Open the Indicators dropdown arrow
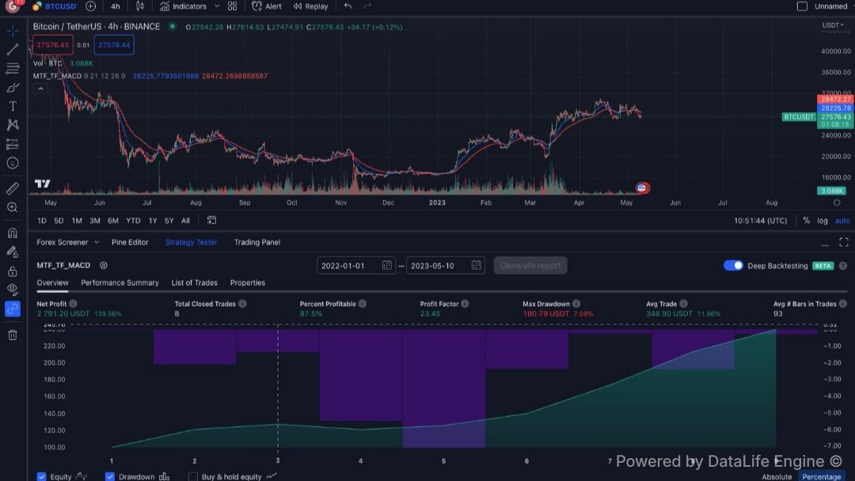The width and height of the screenshot is (855, 481). [x=217, y=6]
